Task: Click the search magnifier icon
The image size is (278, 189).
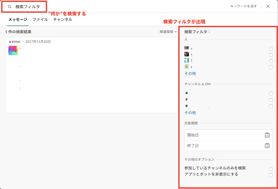Action: [10, 7]
